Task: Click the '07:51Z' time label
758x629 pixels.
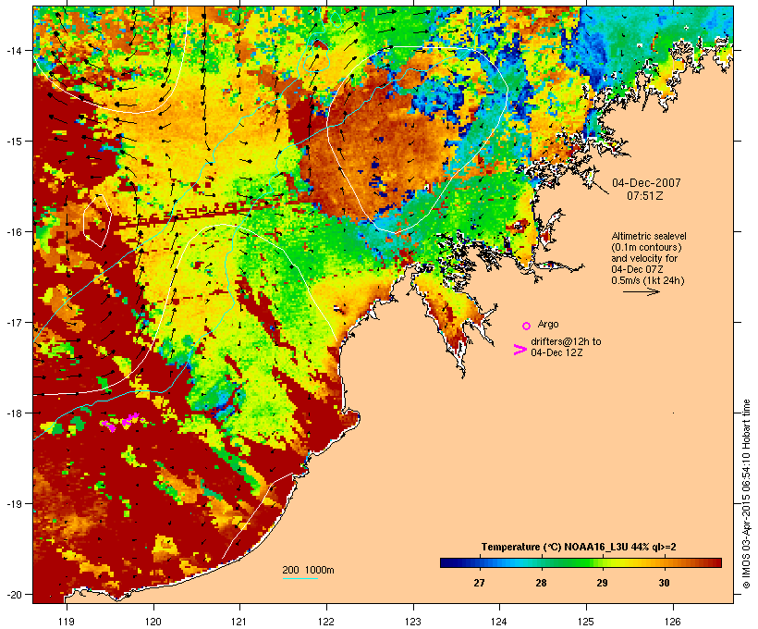Action: [x=645, y=196]
